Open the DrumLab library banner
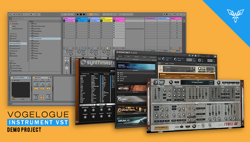The width and height of the screenshot is (250, 142). [132, 120]
